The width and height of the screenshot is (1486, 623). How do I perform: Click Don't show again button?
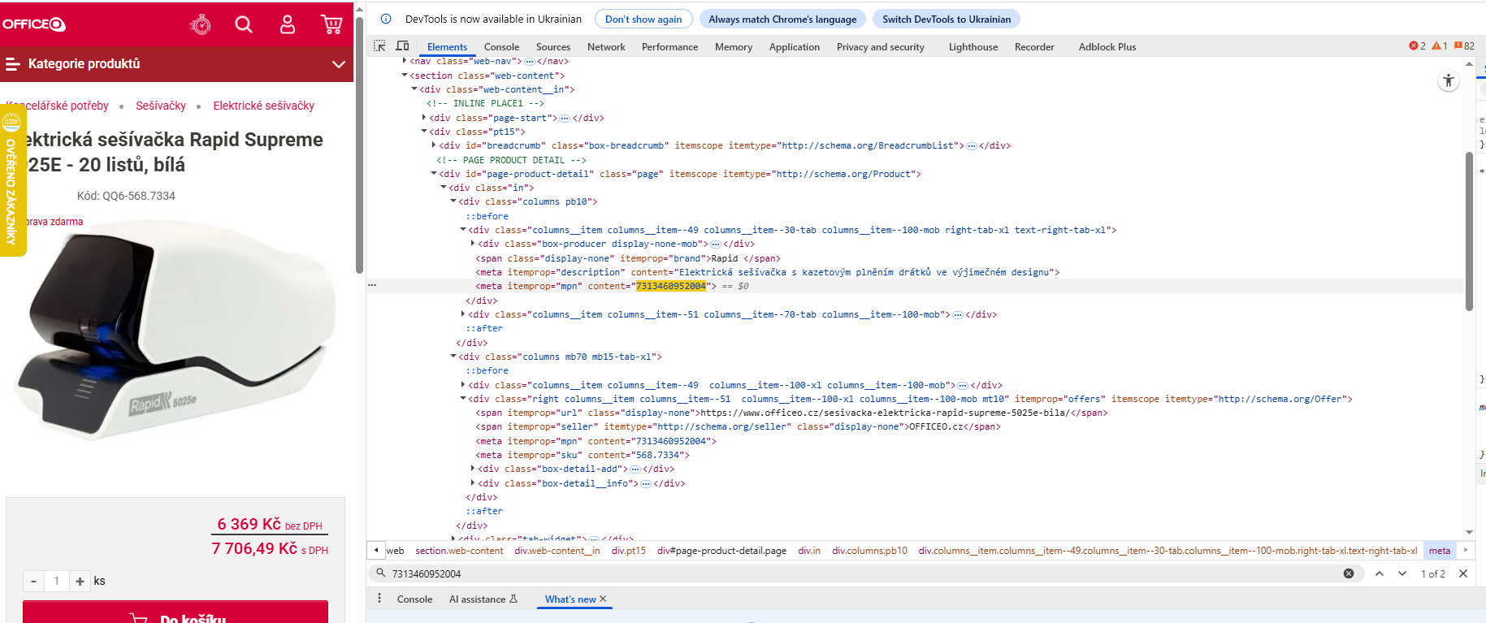pos(643,19)
